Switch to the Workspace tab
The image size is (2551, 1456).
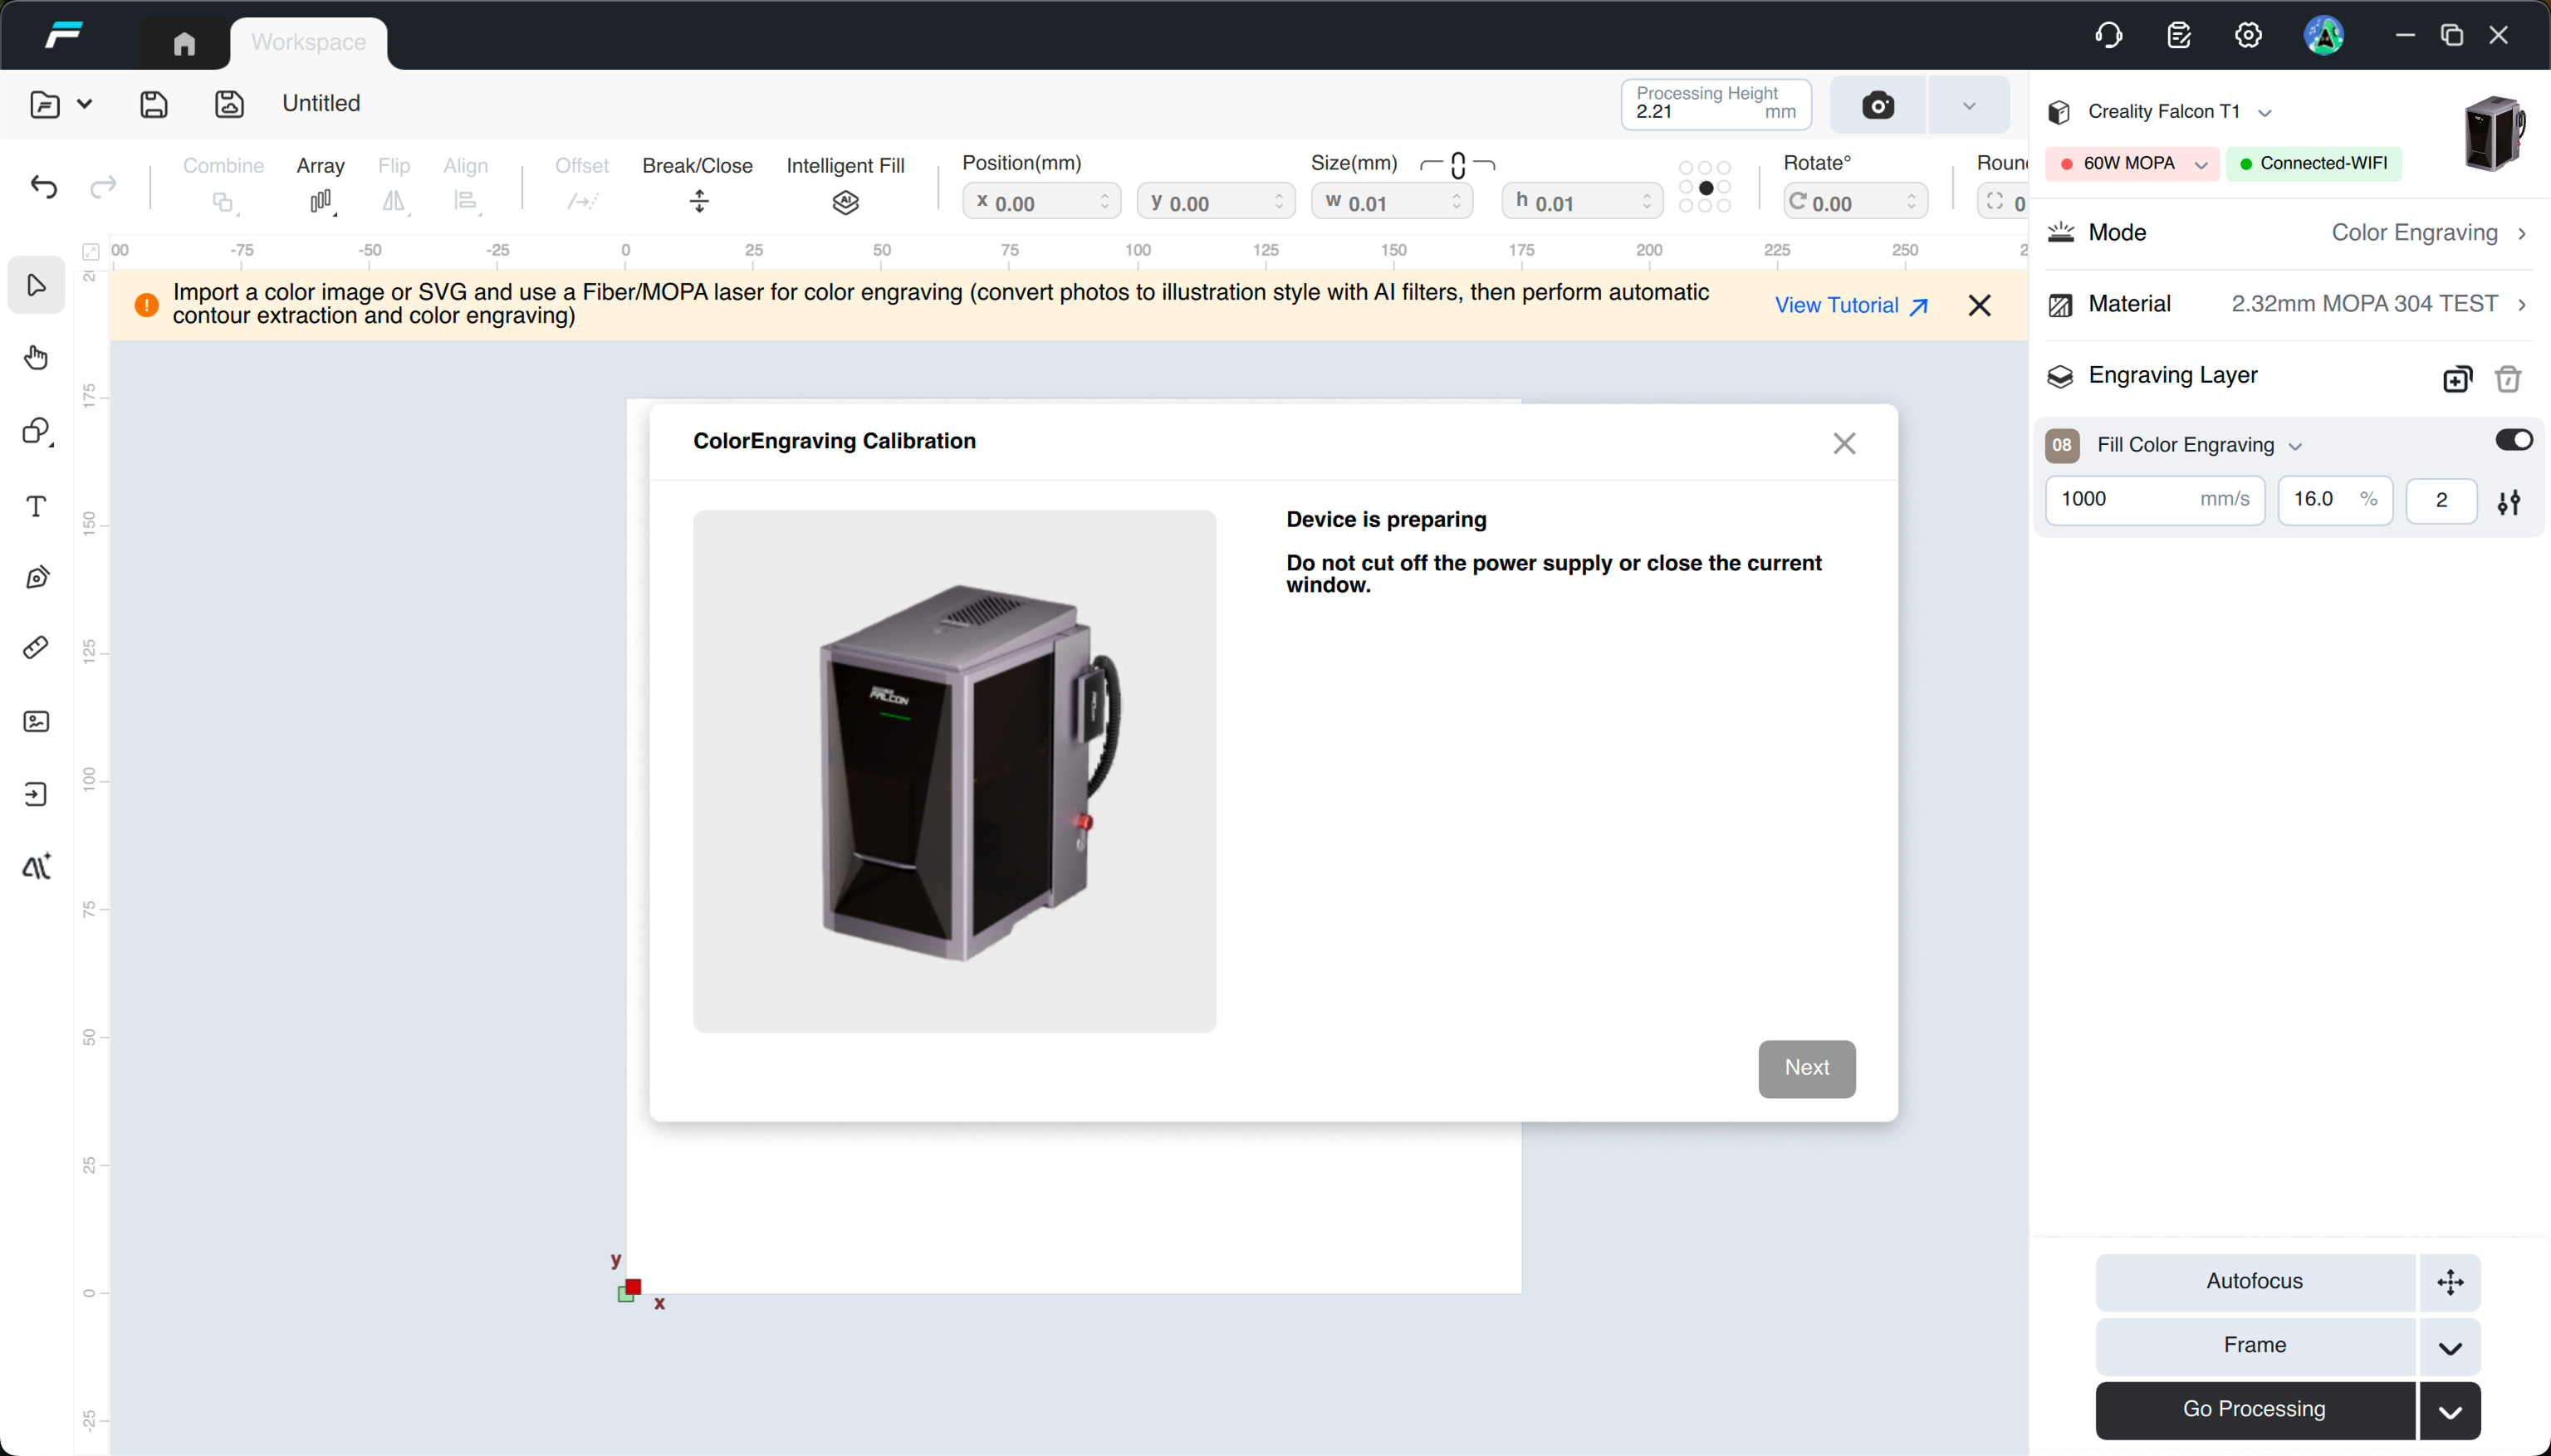(308, 43)
